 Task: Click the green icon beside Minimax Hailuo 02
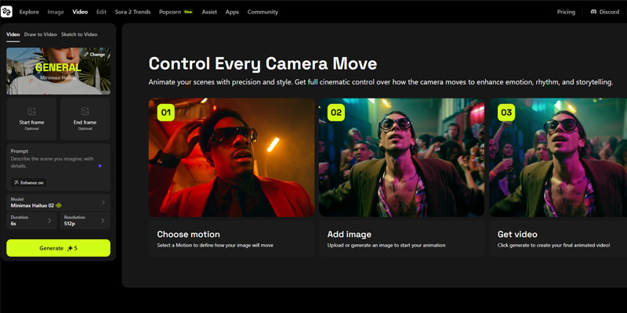(x=58, y=205)
